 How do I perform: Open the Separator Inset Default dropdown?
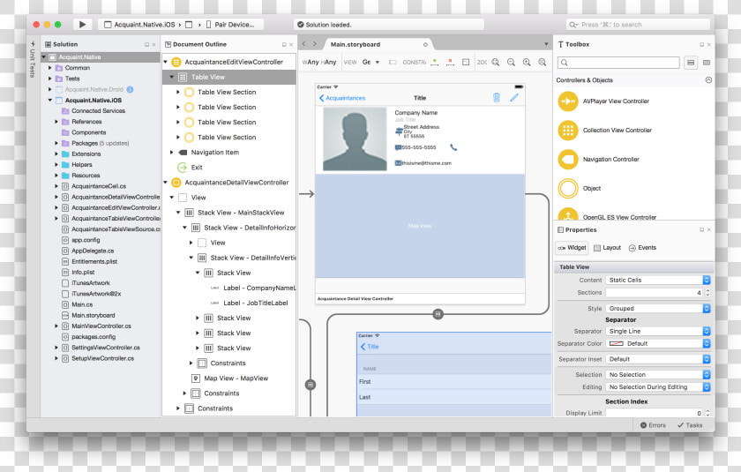coord(658,359)
